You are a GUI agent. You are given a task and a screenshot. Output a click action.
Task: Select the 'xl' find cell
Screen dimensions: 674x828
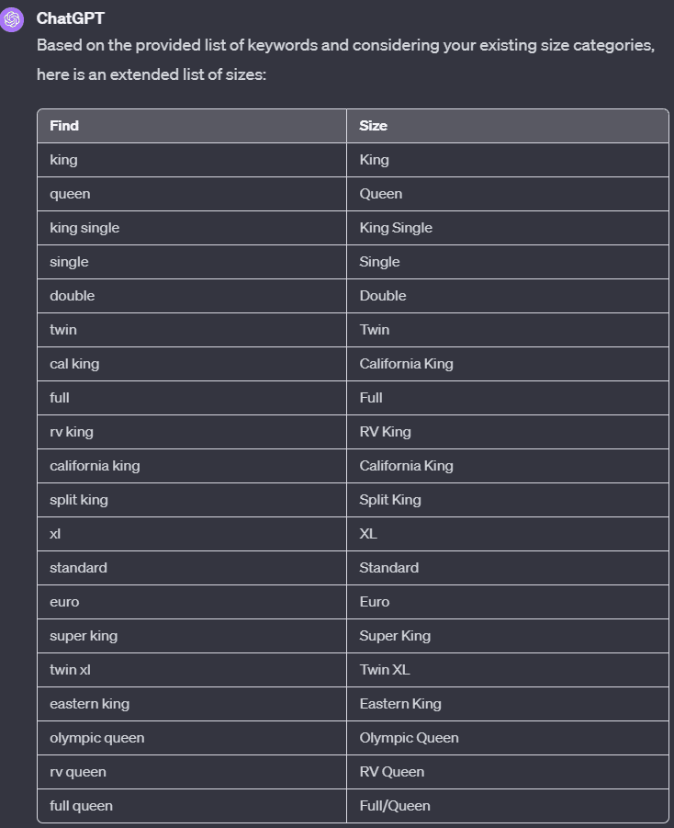pos(56,534)
